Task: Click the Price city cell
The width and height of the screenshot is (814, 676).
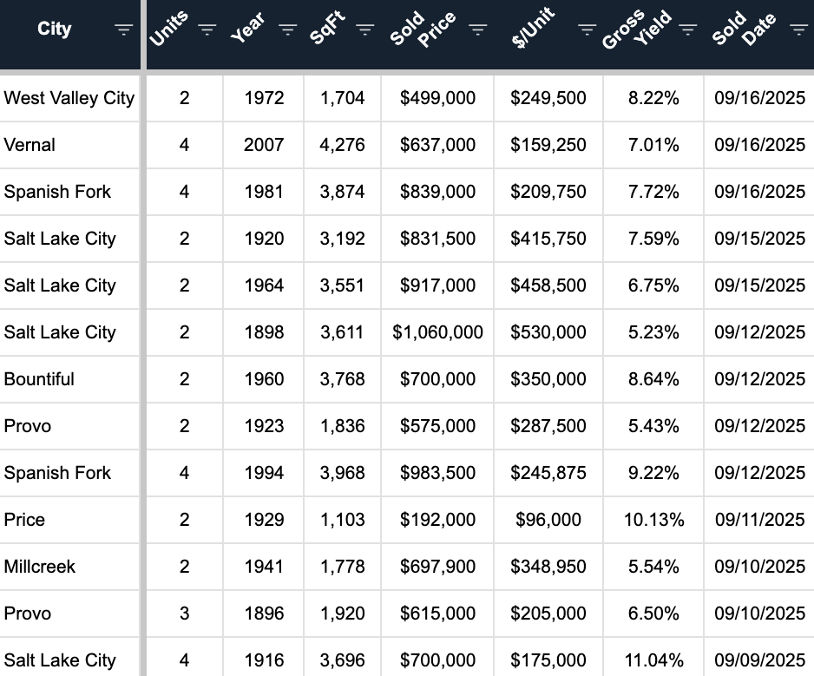Action: pos(69,520)
